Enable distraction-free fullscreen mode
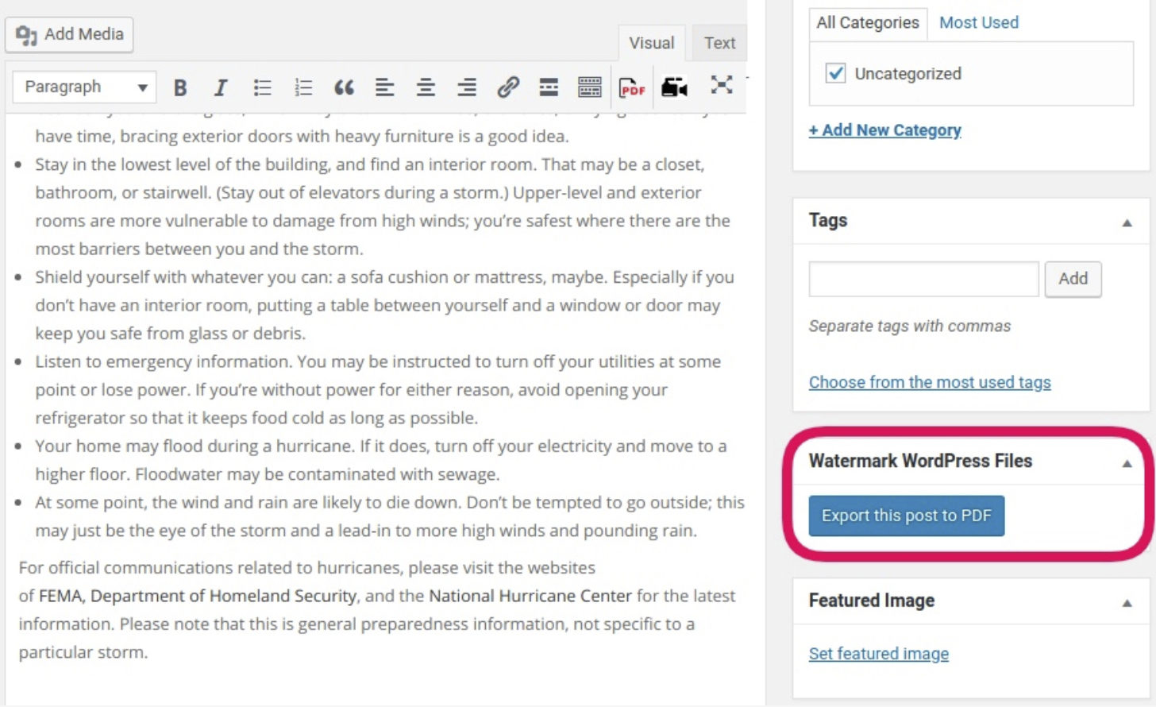The height and width of the screenshot is (707, 1156). (x=721, y=86)
